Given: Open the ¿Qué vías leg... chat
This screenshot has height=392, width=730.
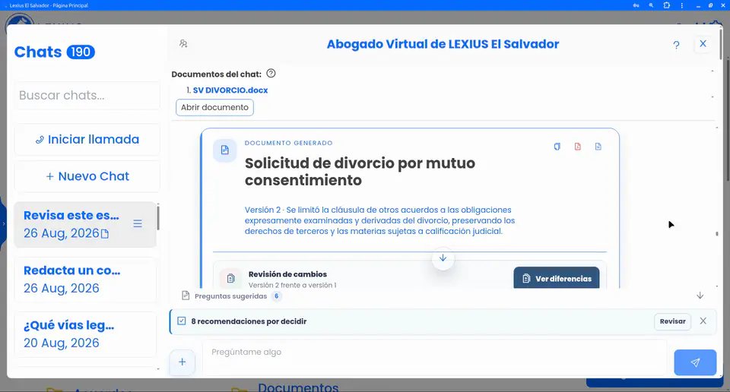Looking at the screenshot, I should tap(85, 334).
